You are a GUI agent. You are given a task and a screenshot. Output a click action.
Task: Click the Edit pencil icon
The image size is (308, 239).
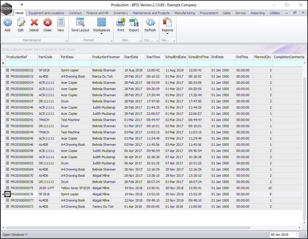pyautogui.click(x=21, y=22)
